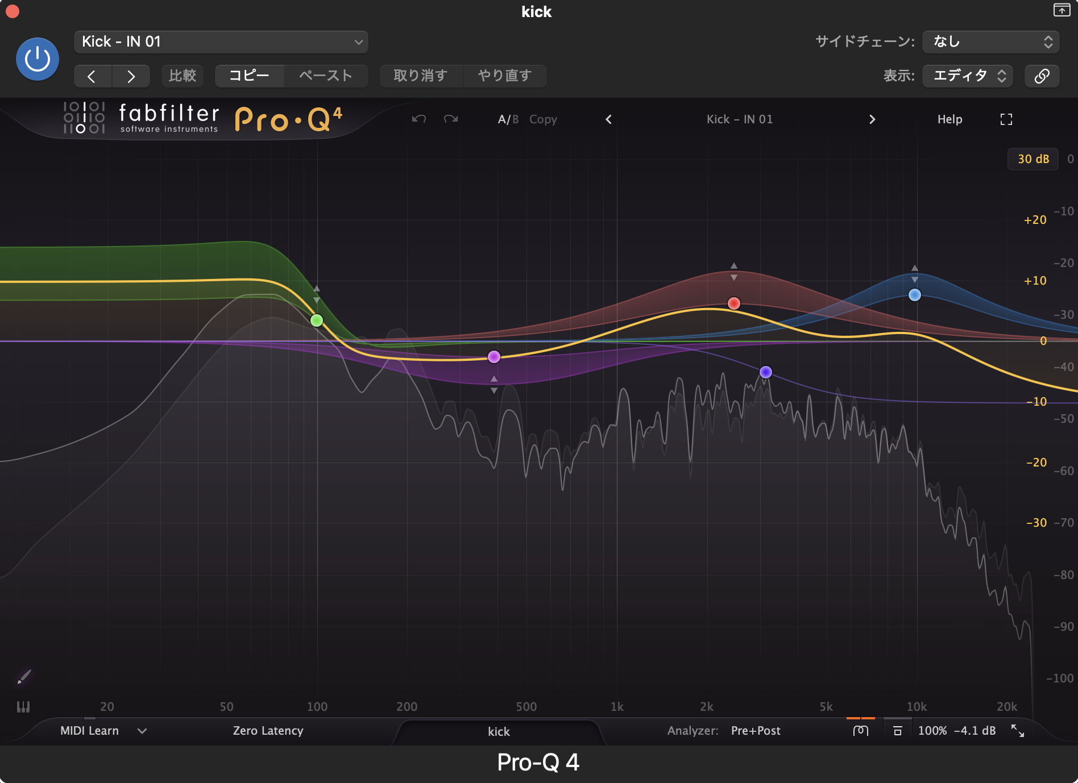This screenshot has width=1078, height=783.
Task: Enable MIDI Learn
Action: coord(89,731)
